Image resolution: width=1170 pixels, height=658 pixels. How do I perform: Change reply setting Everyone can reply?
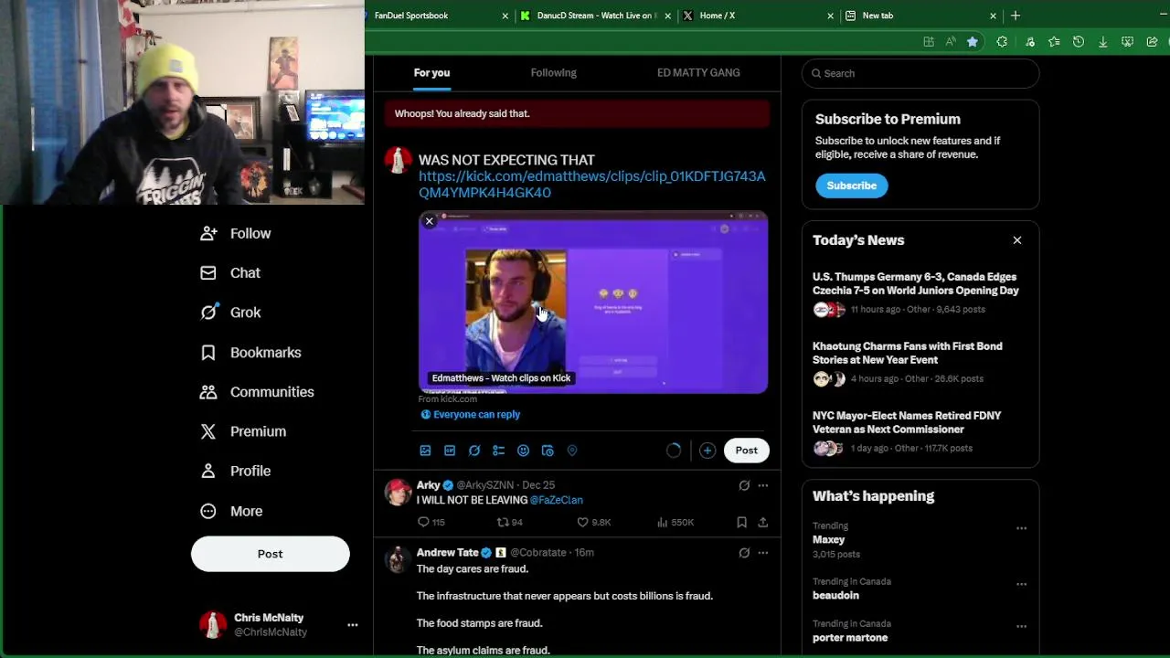470,414
